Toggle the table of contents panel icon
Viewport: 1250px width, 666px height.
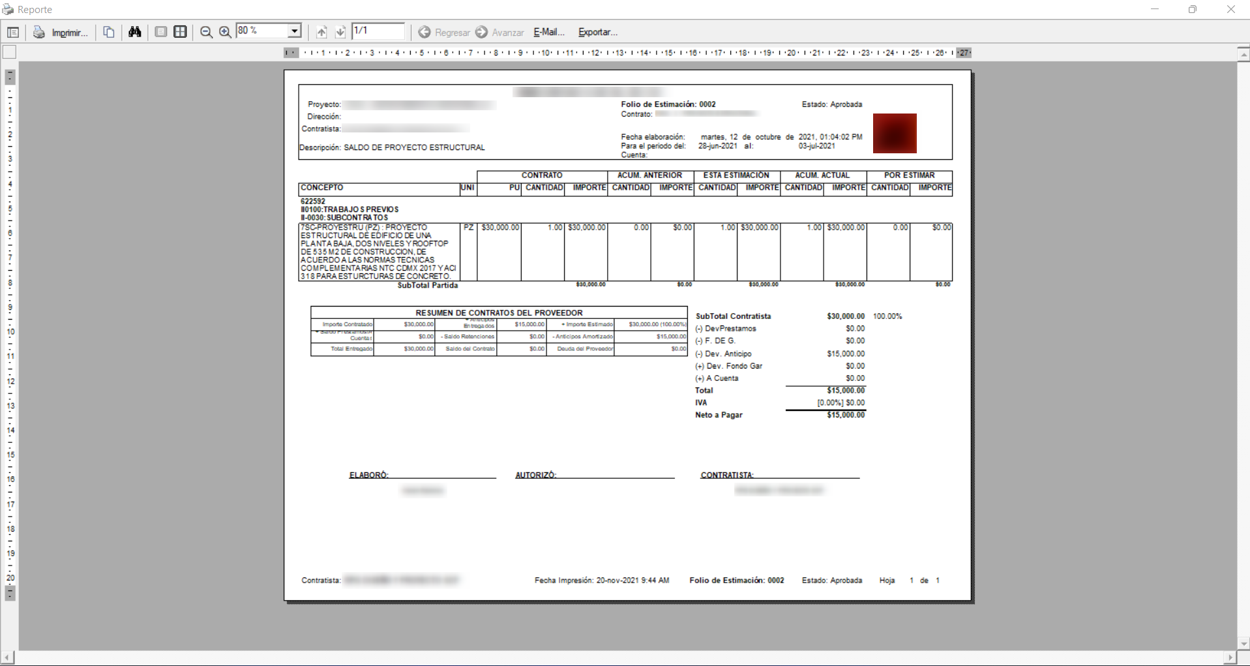[12, 32]
